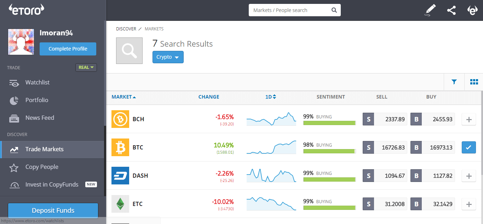Click the BCH sentiment bar
Screen dimensions: 483x224
point(329,123)
